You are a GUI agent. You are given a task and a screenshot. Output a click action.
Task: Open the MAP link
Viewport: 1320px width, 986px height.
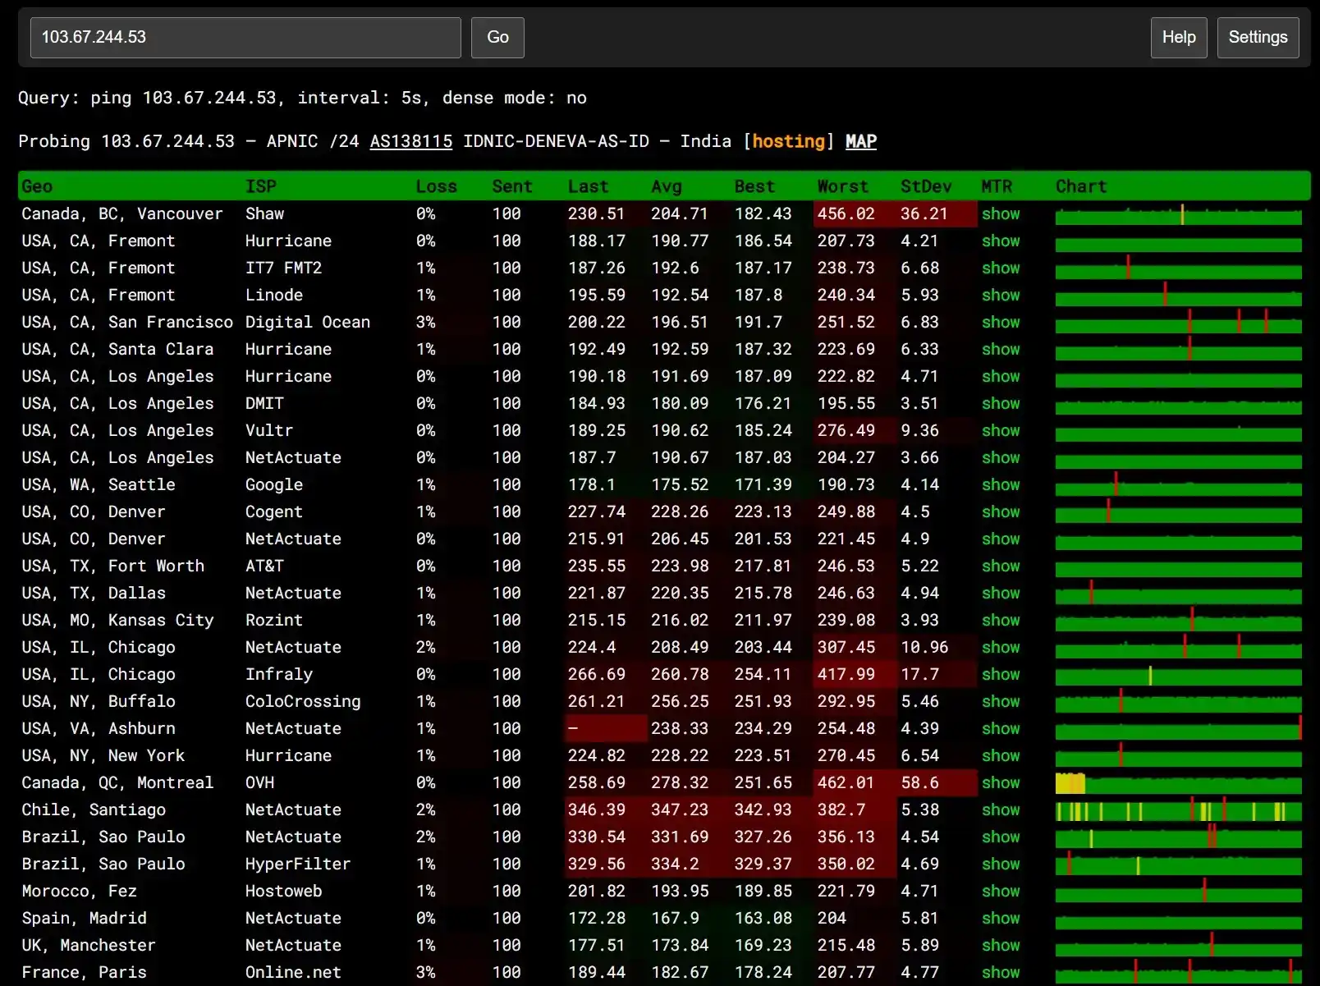point(860,141)
